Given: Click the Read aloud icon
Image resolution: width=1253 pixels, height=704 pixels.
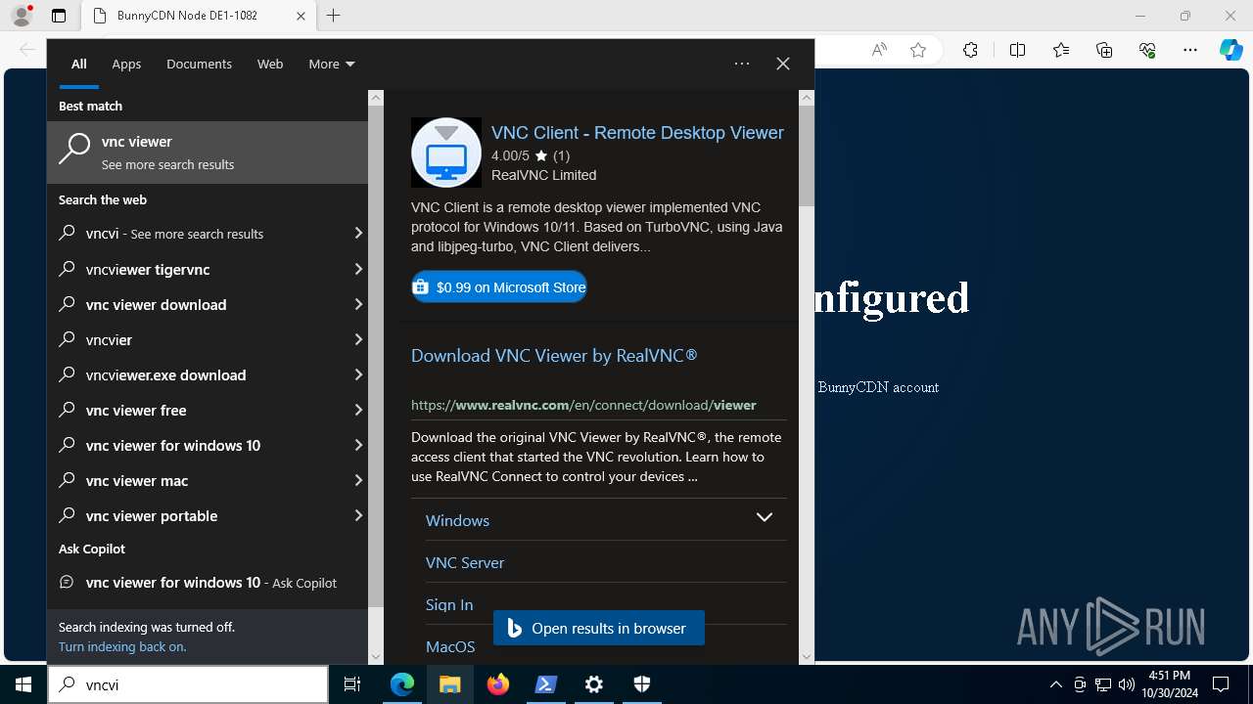Looking at the screenshot, I should coord(879,51).
